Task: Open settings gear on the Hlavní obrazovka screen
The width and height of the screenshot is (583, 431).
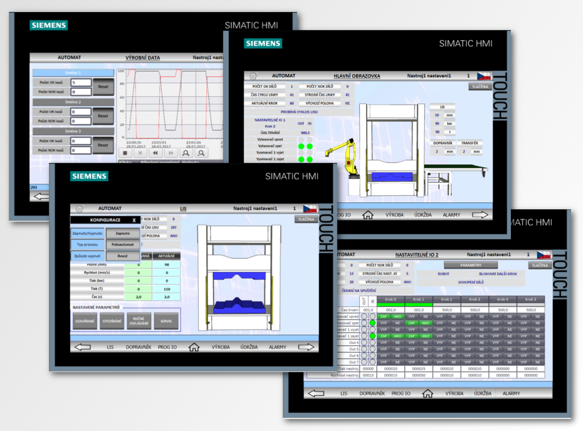Action: click(253, 75)
